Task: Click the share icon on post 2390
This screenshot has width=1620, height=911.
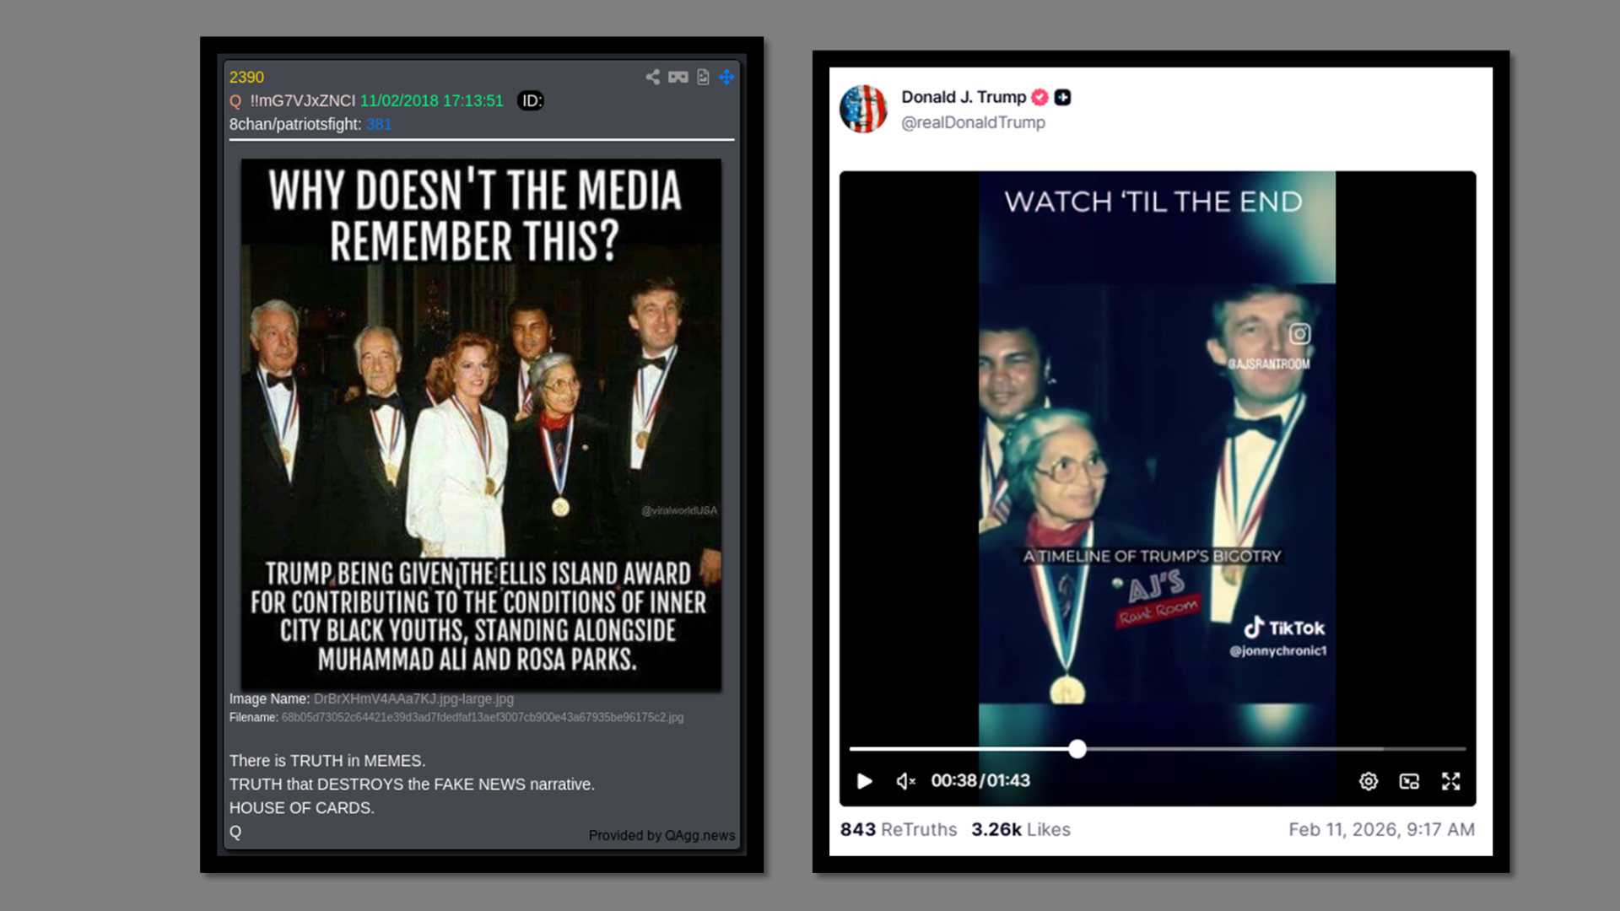Action: [652, 77]
